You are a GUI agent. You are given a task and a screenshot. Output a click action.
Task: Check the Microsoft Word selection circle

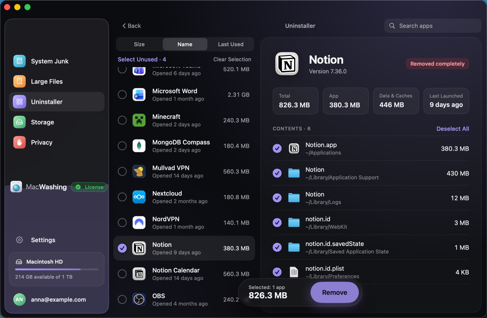pos(122,95)
